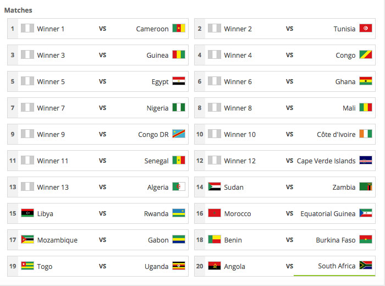Click the Ghana flag icon
This screenshot has height=286, width=385.
point(365,81)
